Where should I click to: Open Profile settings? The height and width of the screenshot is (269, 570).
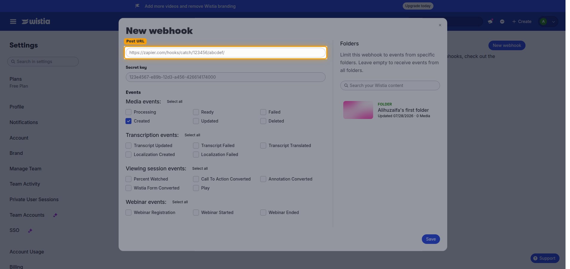pyautogui.click(x=17, y=107)
